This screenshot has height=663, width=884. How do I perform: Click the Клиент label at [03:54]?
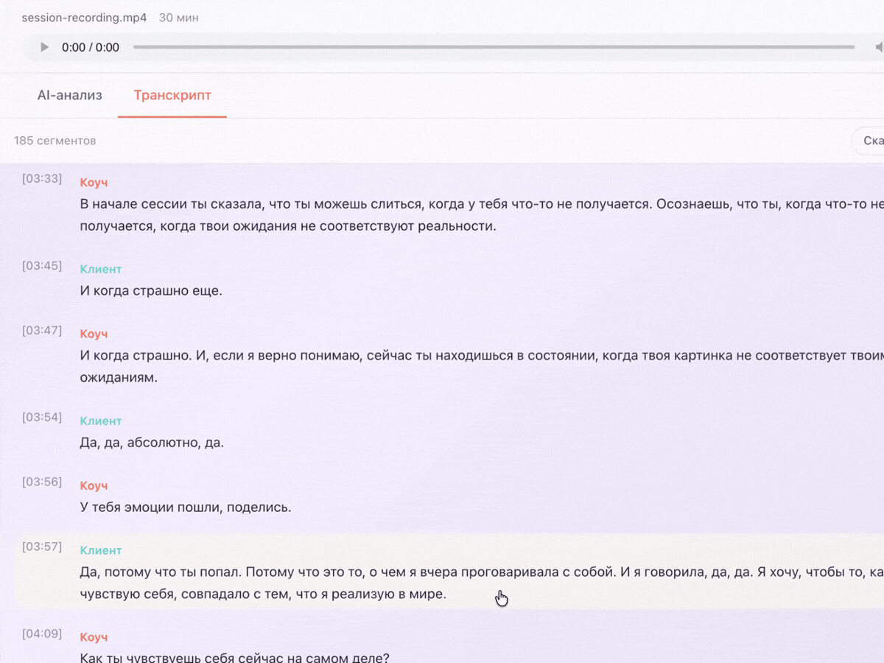click(101, 421)
